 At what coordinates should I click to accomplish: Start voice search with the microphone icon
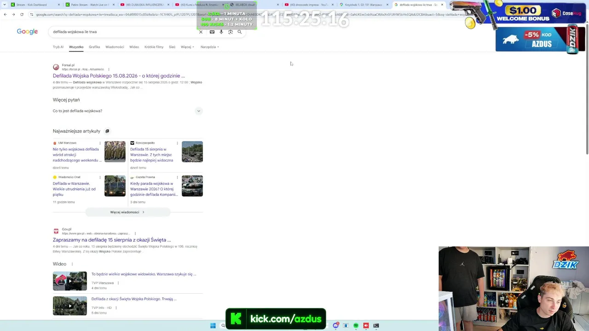[221, 32]
